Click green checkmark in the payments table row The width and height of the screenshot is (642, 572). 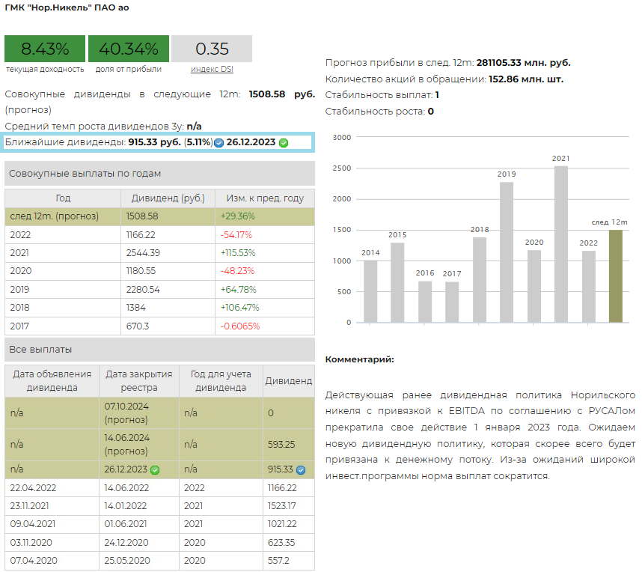pos(155,470)
